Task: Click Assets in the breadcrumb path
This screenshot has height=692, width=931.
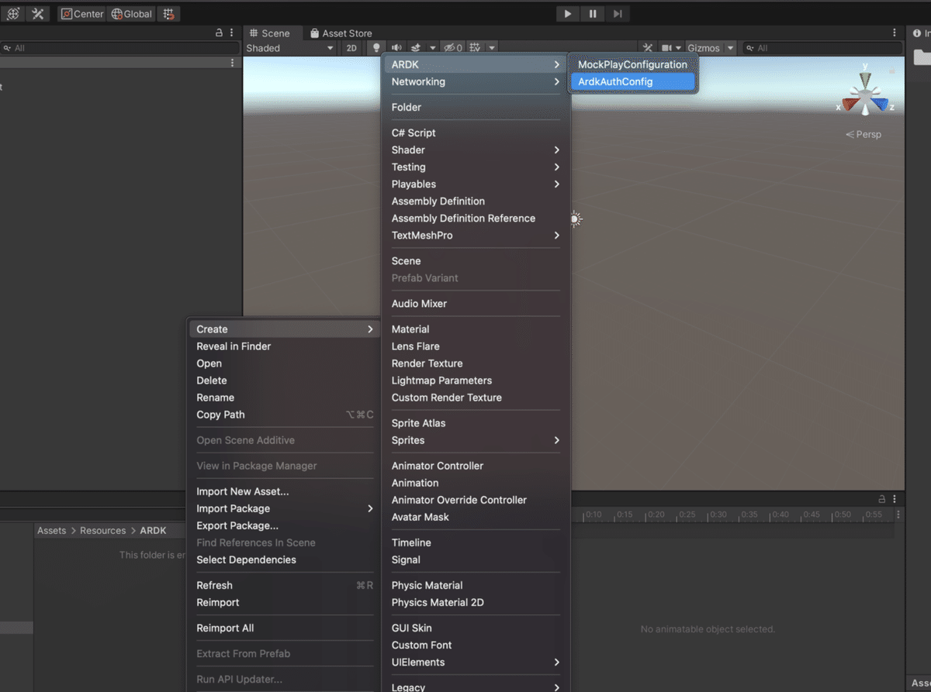Action: [x=51, y=531]
